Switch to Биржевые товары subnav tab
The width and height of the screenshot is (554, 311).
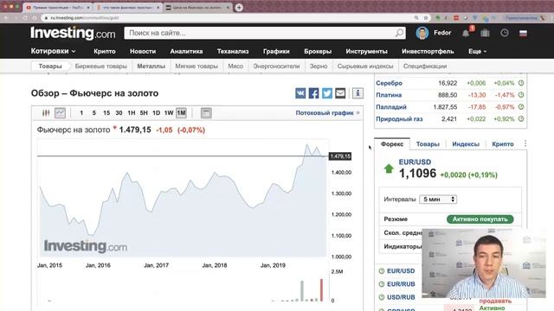pyautogui.click(x=100, y=67)
